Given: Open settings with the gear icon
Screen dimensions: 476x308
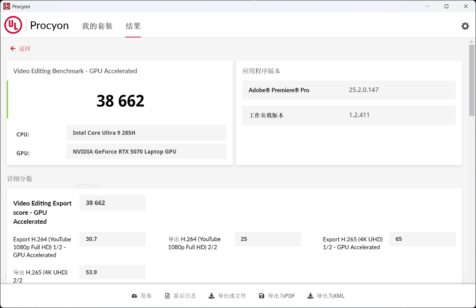Looking at the screenshot, I should (465, 26).
